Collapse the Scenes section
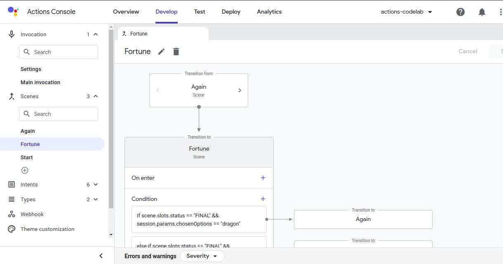503x264 pixels. coord(96,97)
